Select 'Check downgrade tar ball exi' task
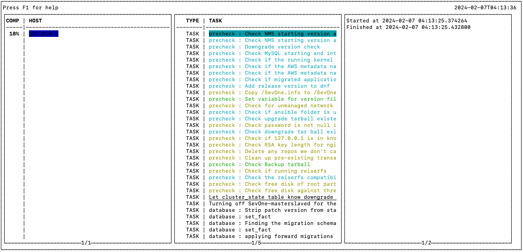The height and width of the screenshot is (252, 523). click(x=272, y=132)
